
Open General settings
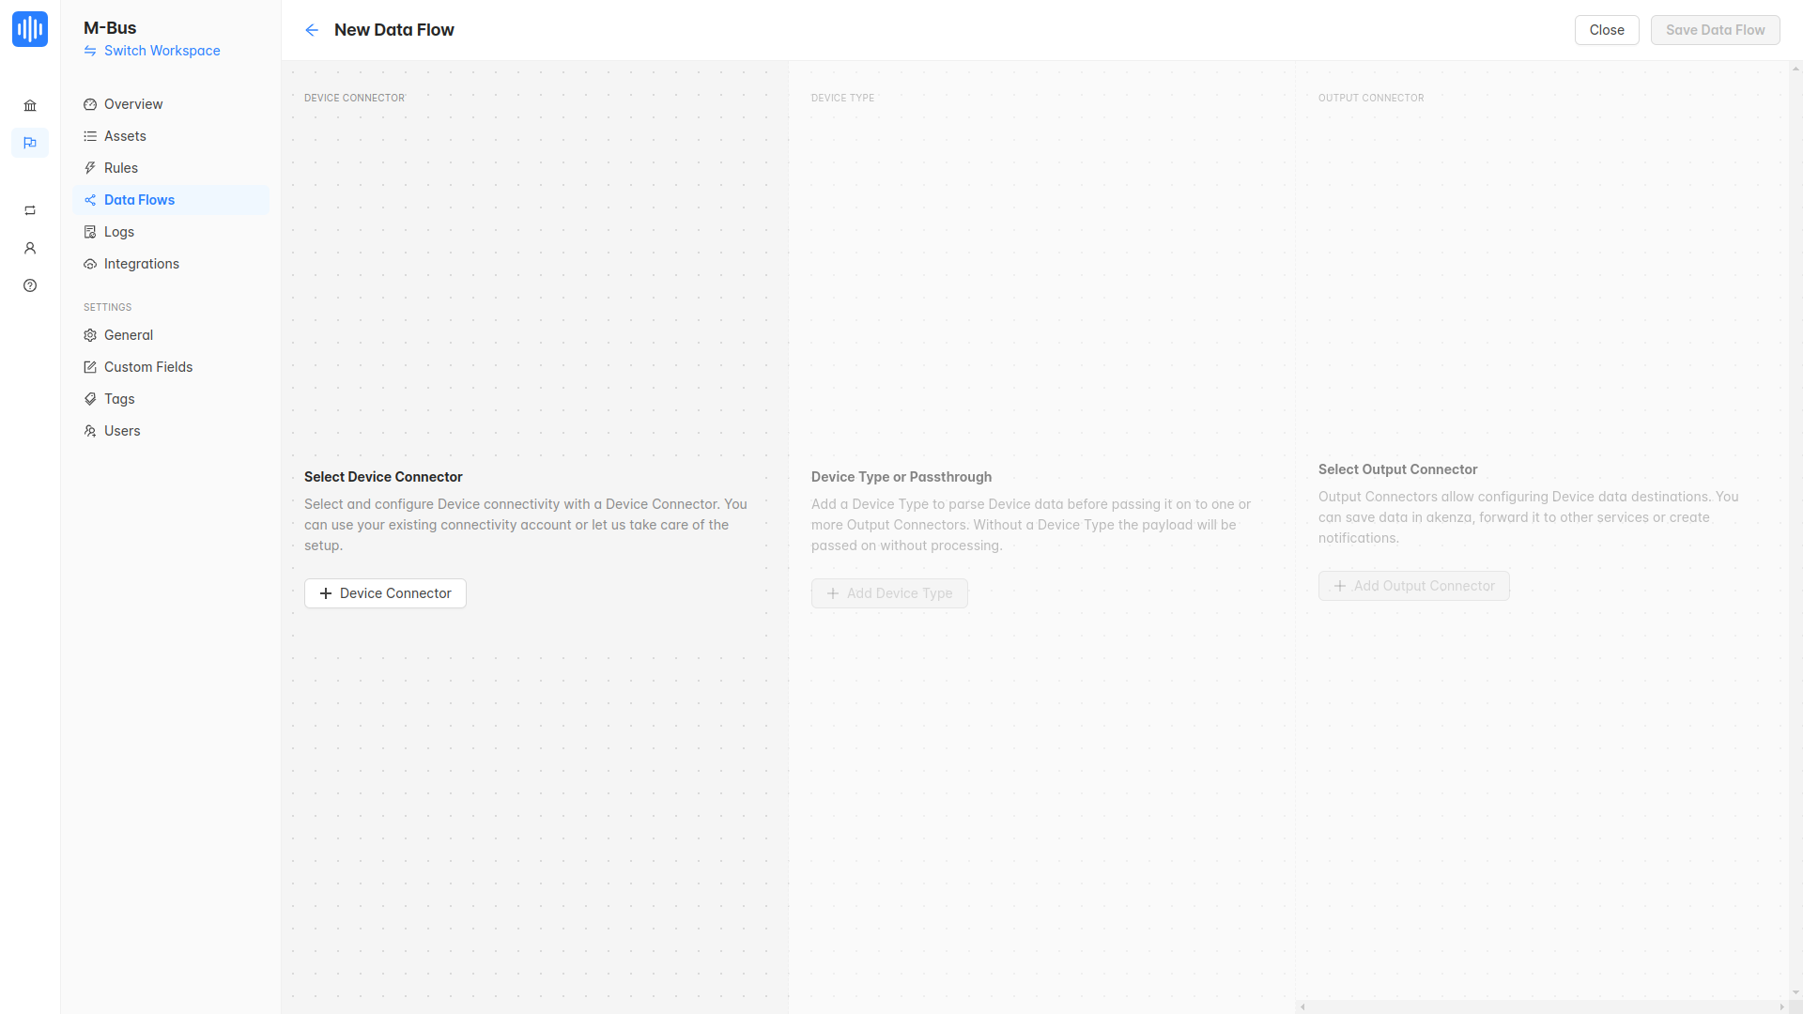129,335
